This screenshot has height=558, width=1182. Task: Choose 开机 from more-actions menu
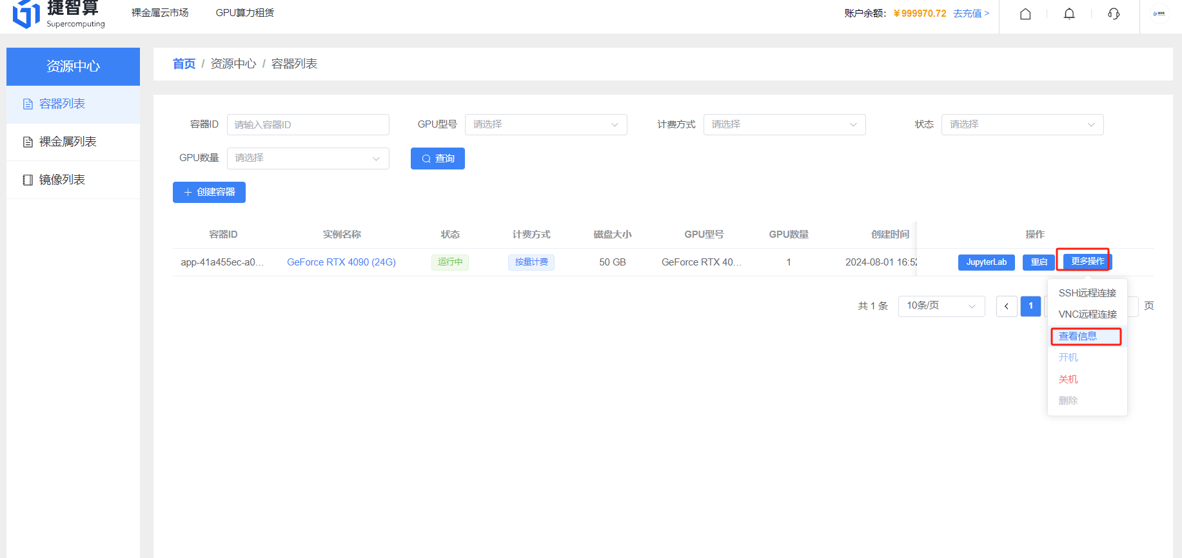click(x=1087, y=358)
